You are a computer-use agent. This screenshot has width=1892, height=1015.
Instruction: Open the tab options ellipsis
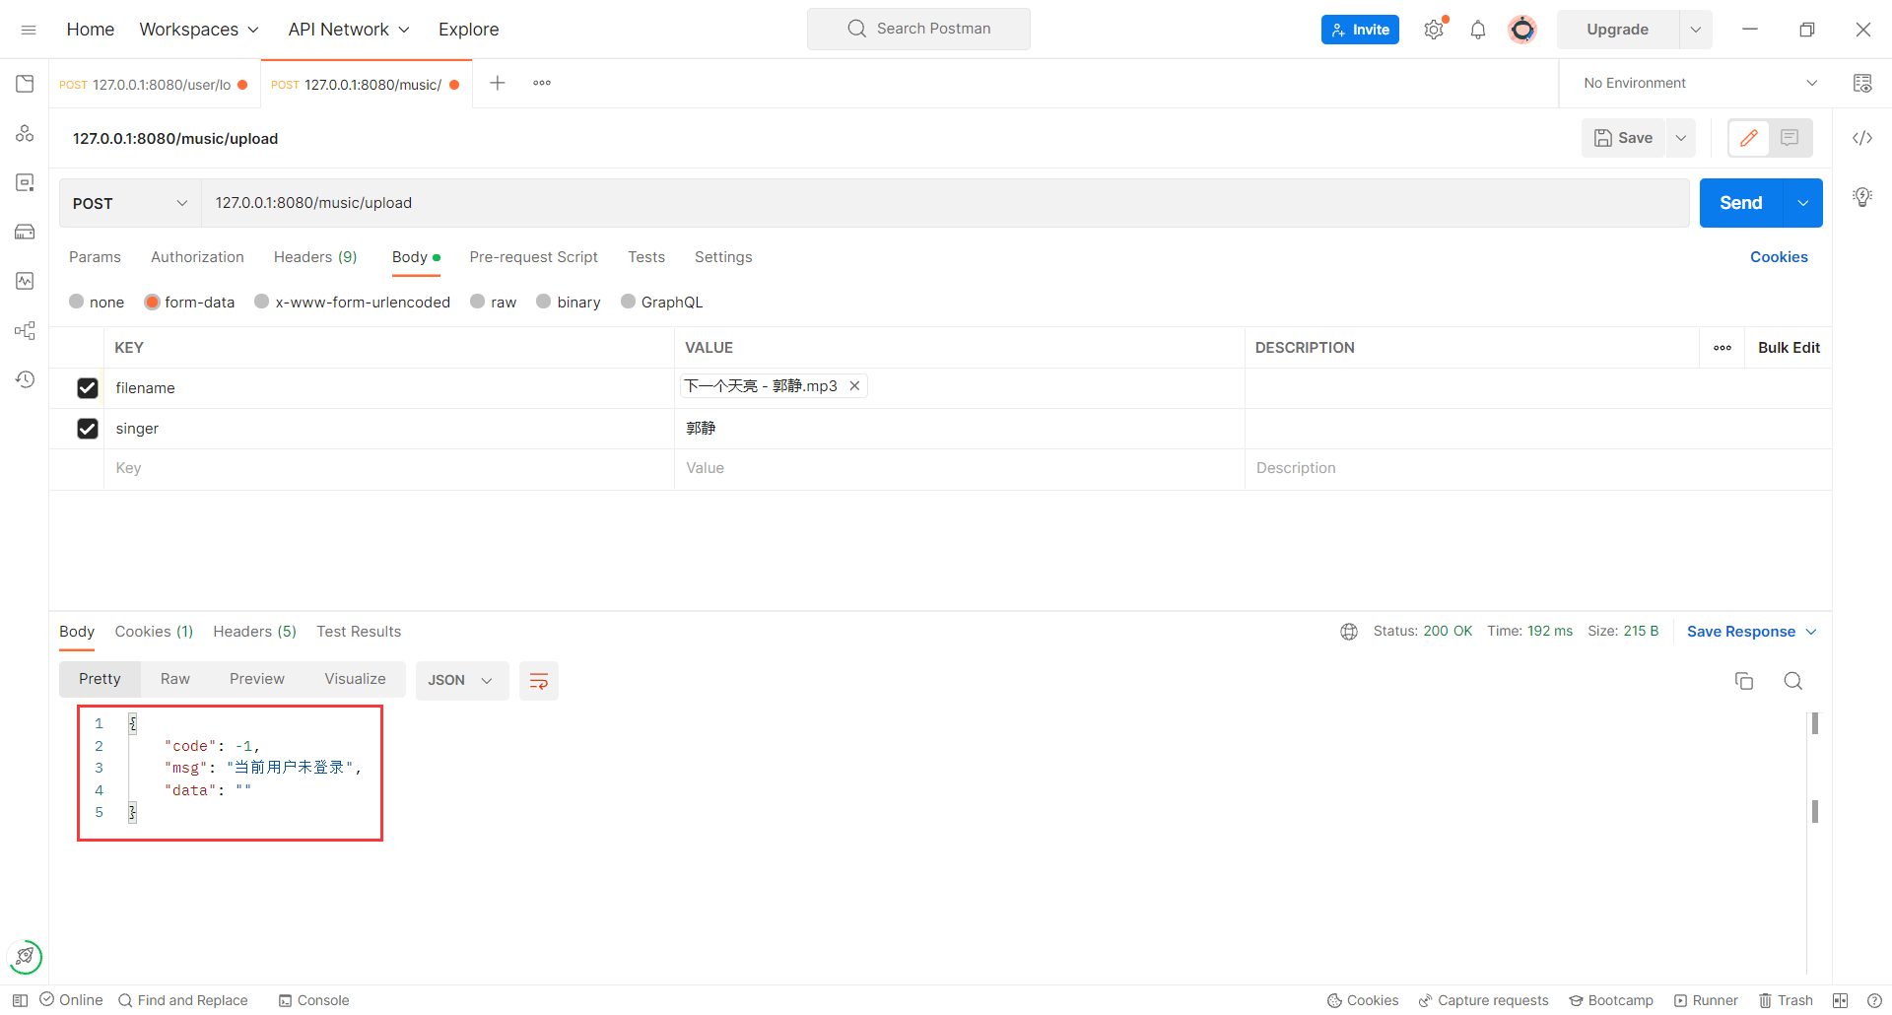click(542, 83)
